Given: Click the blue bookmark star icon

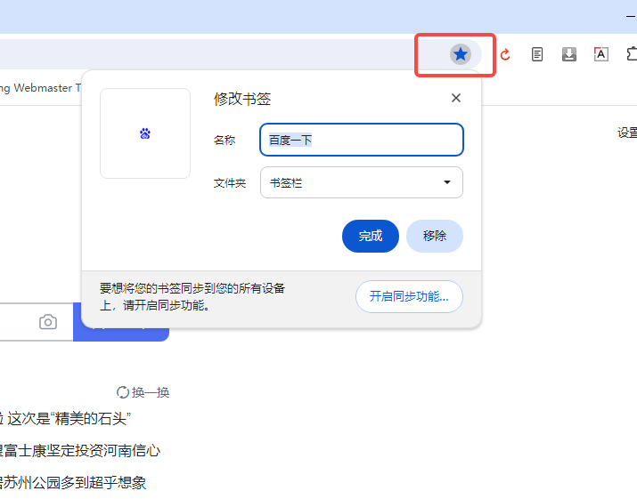Looking at the screenshot, I should [x=461, y=54].
